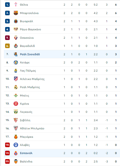Open the Μπαρτσελόνα team link
120x166 pixels.
click(29, 13)
